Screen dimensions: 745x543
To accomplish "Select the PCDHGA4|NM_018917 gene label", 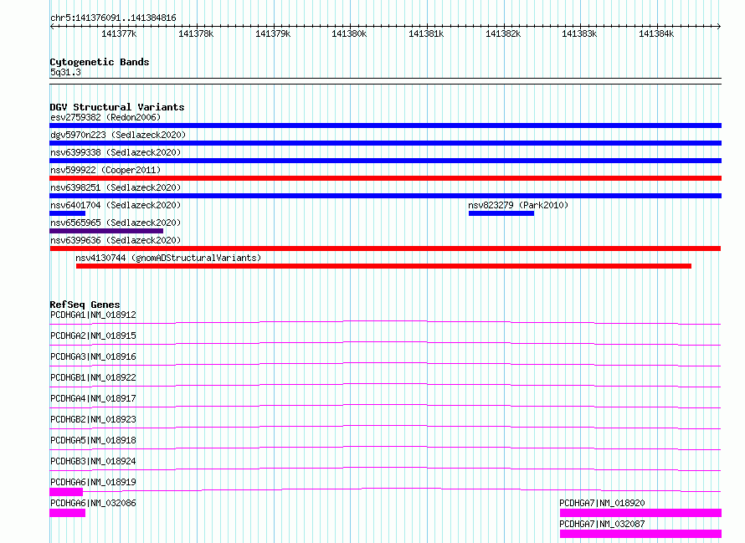I will point(93,398).
